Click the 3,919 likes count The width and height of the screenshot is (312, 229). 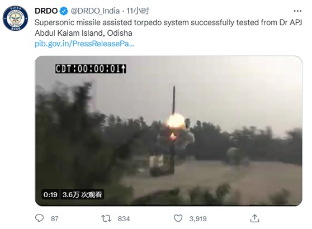tap(198, 218)
